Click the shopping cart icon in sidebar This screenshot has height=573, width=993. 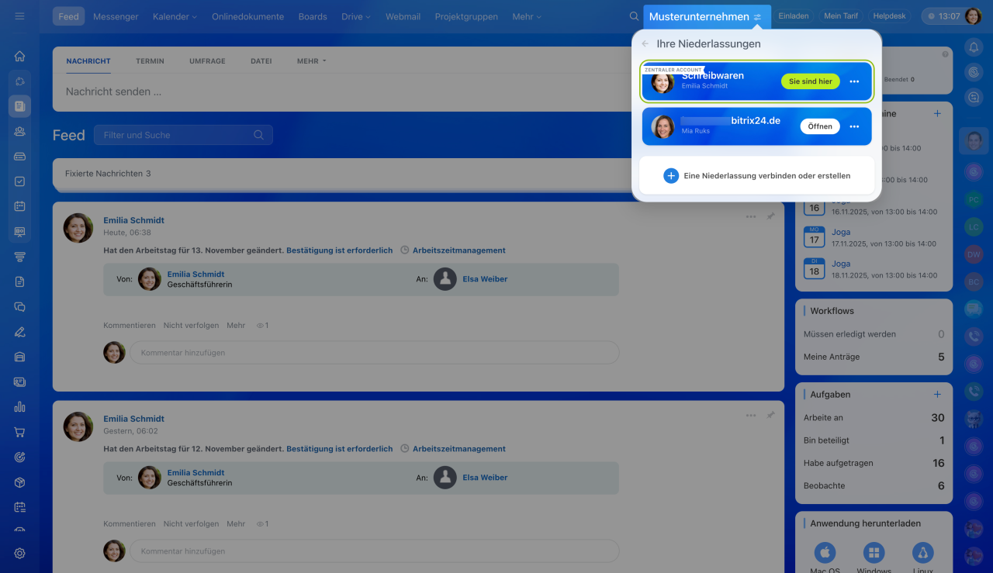[20, 432]
